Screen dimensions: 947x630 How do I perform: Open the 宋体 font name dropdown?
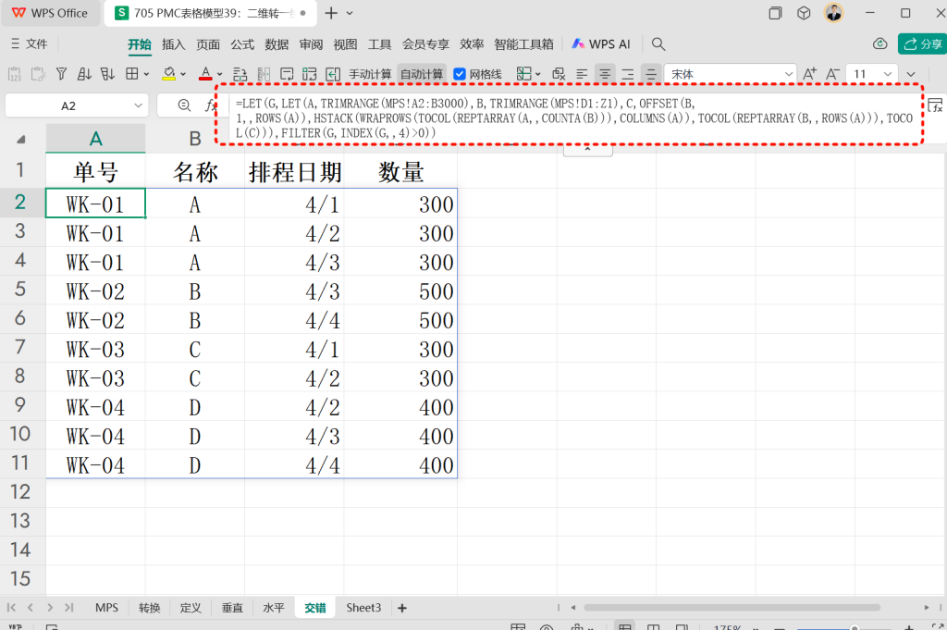789,74
